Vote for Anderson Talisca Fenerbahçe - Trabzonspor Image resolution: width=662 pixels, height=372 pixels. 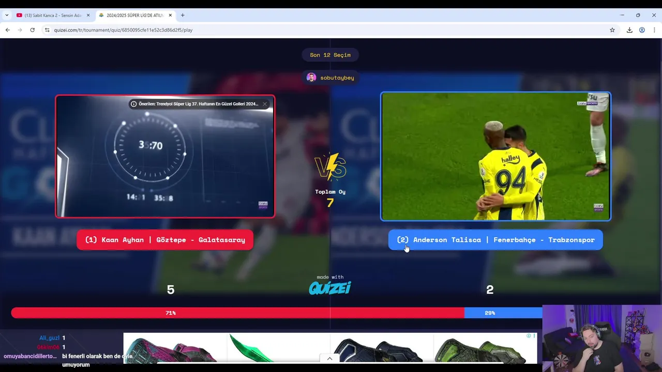click(495, 240)
